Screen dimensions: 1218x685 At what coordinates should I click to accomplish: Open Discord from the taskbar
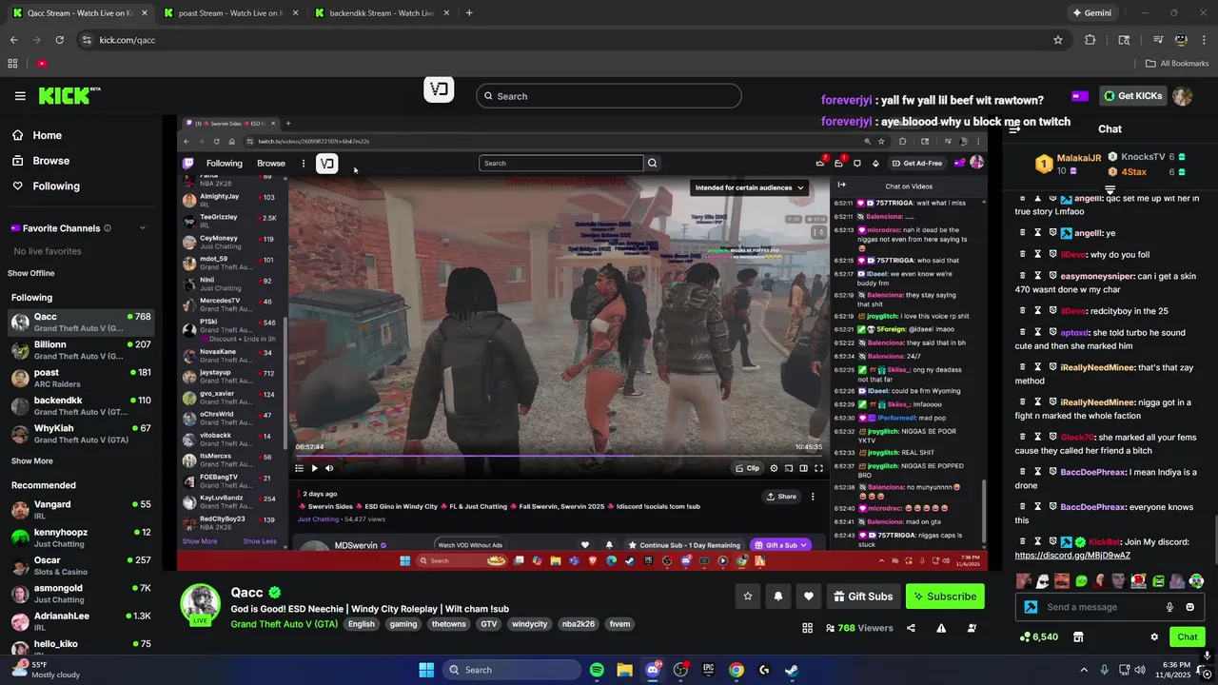coord(653,670)
